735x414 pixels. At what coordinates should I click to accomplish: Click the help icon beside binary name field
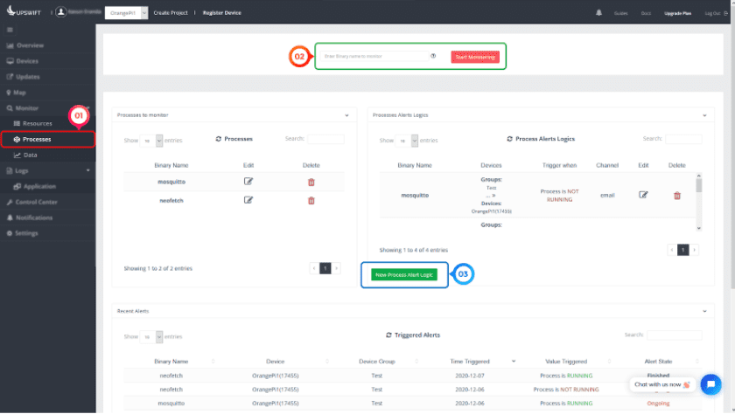[433, 56]
